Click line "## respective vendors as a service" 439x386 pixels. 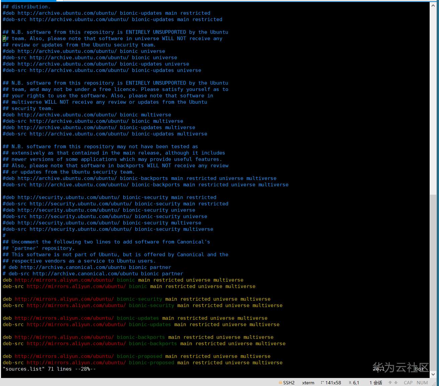[x=79, y=261]
